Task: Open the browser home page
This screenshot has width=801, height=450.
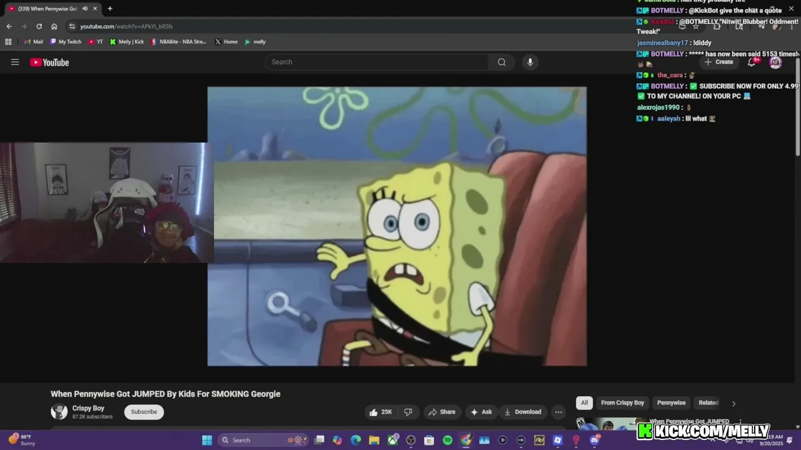Action: point(54,26)
